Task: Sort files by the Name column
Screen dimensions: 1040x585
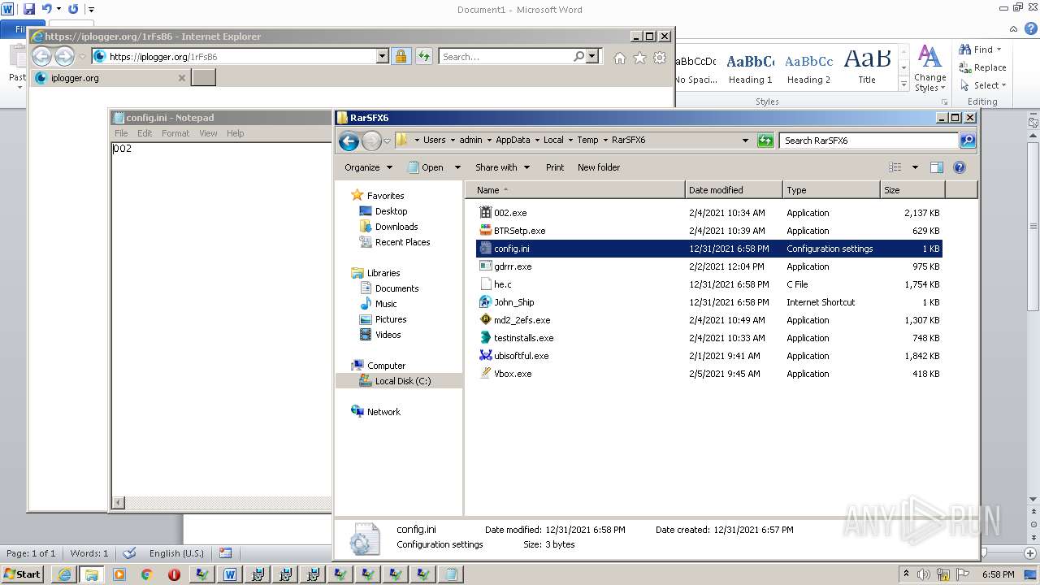Action: [575, 190]
